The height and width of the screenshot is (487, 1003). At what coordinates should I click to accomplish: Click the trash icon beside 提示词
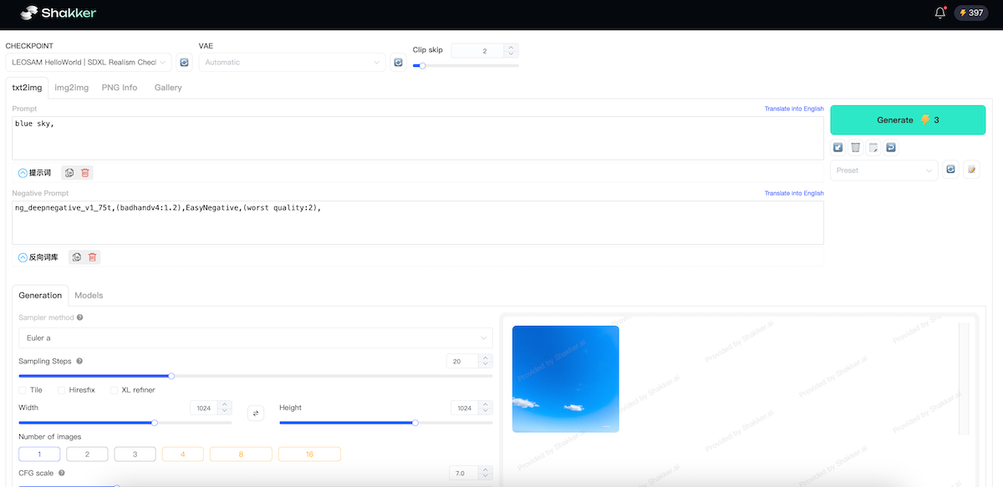[x=86, y=172]
